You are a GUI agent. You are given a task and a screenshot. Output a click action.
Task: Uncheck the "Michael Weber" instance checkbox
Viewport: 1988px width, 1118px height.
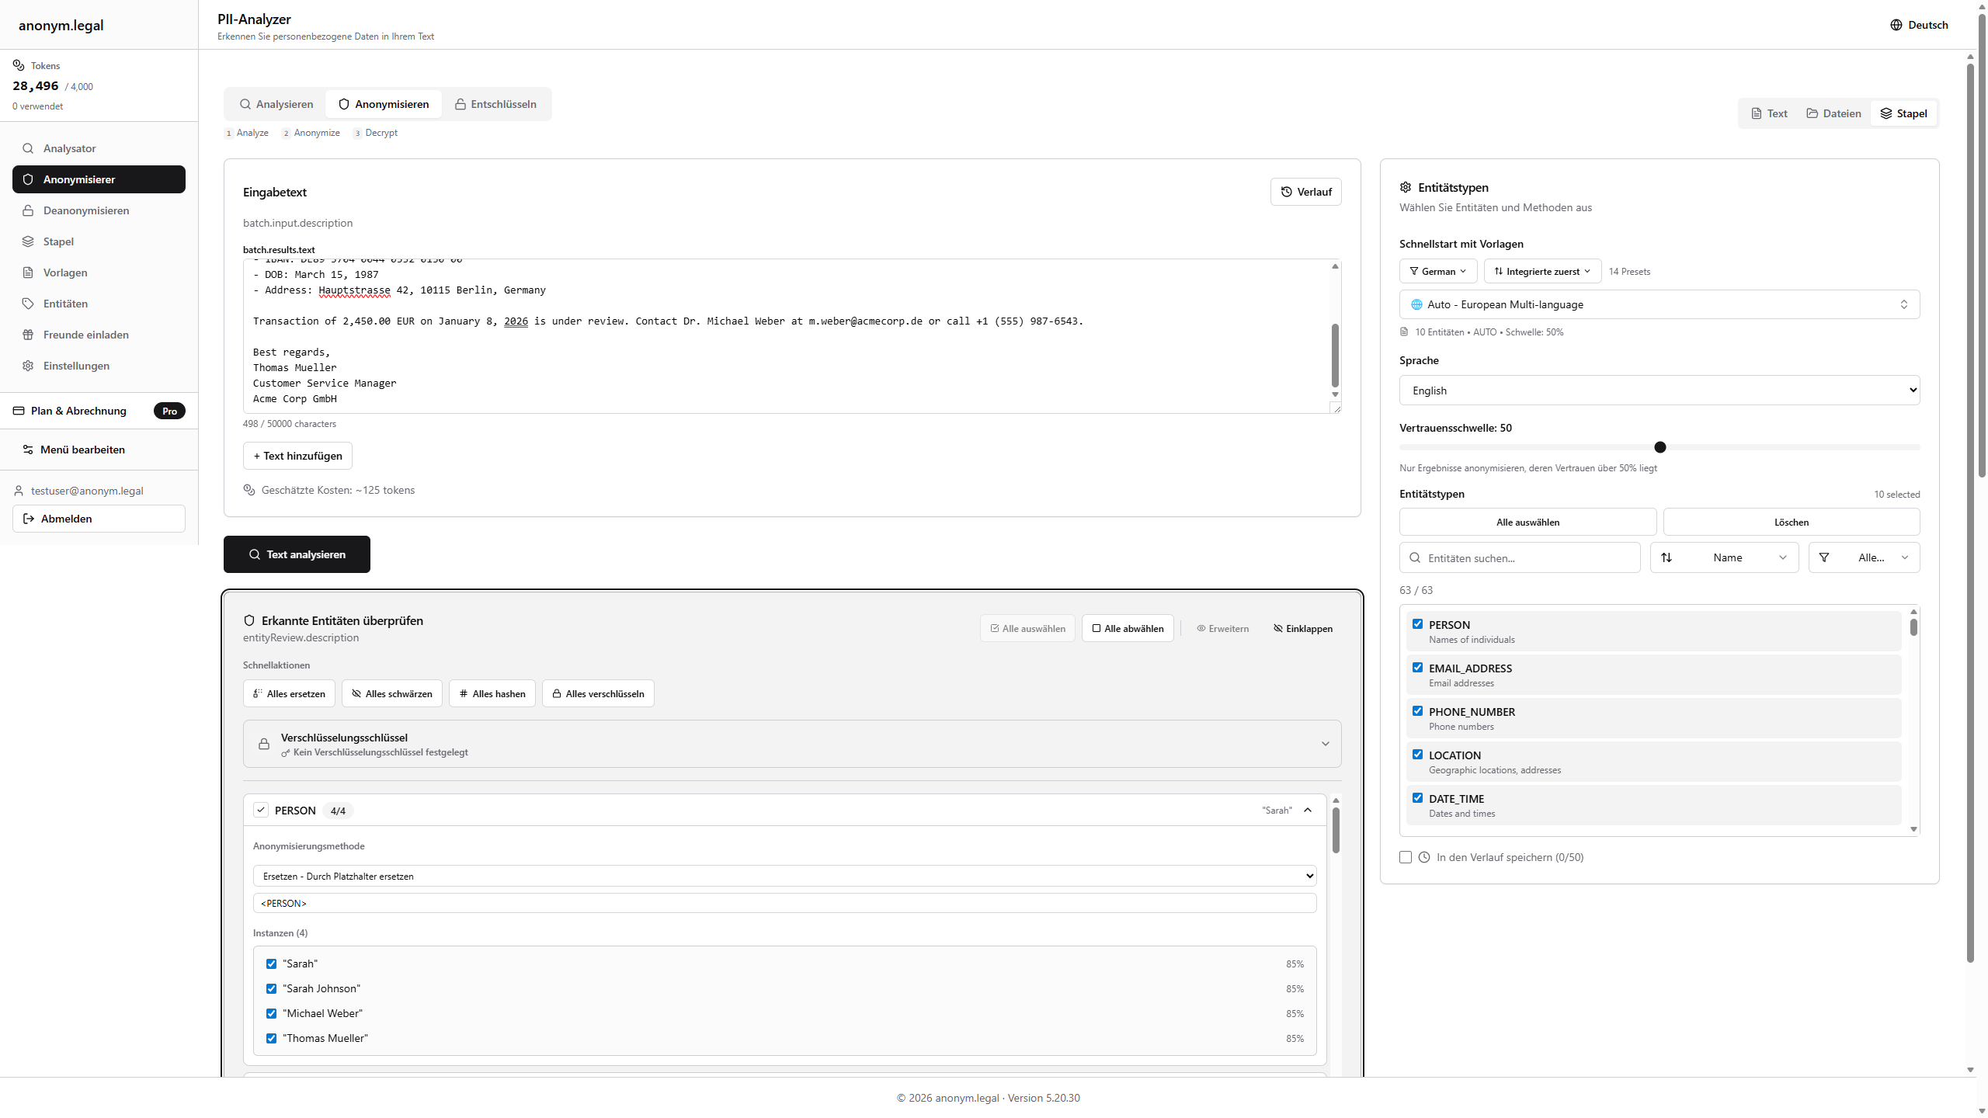tap(271, 1013)
